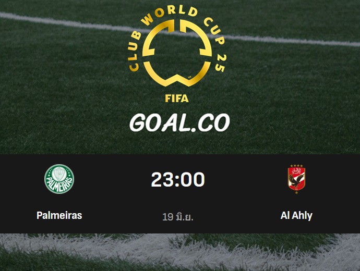The width and height of the screenshot is (360, 271).
Task: Click the gold stars above Al Ahly crest
Action: (296, 166)
